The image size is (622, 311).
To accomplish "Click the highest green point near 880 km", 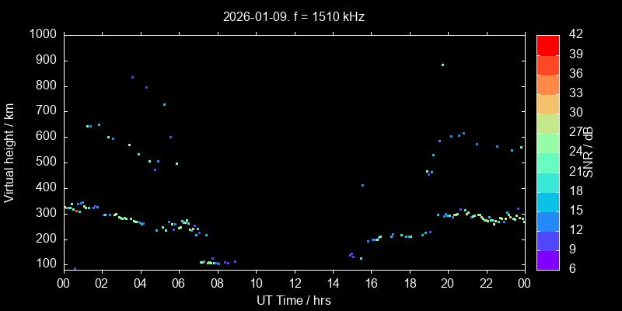I will (x=442, y=65).
